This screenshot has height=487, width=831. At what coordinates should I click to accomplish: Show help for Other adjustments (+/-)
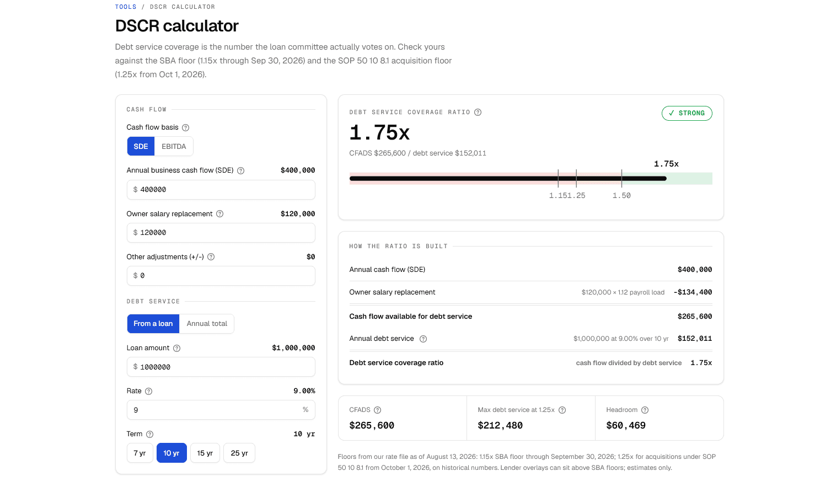pos(211,257)
